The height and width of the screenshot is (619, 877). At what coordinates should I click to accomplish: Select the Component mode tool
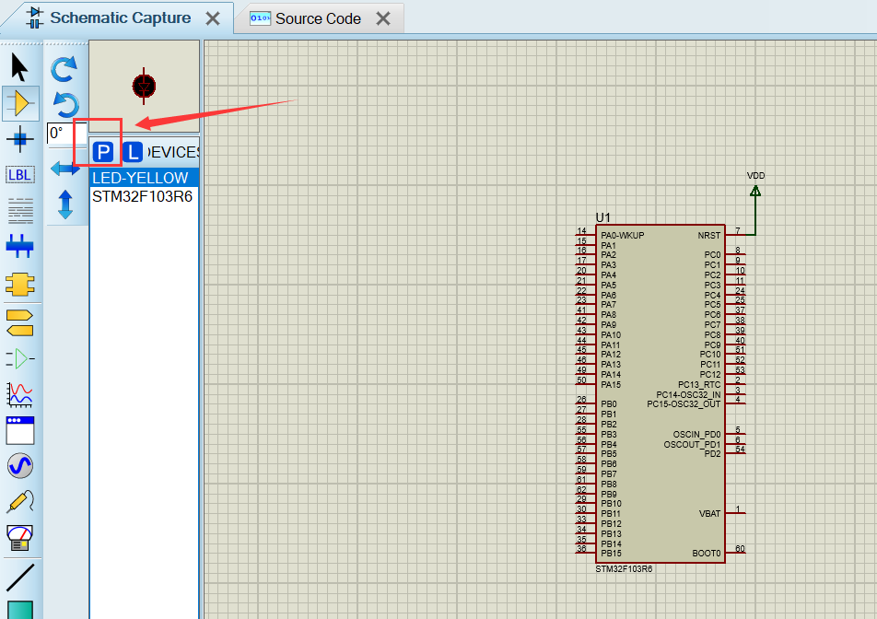click(20, 103)
